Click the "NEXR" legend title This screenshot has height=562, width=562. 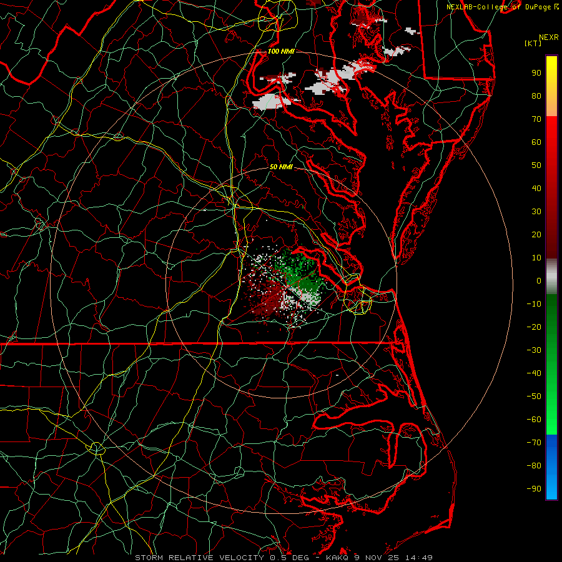pyautogui.click(x=549, y=37)
